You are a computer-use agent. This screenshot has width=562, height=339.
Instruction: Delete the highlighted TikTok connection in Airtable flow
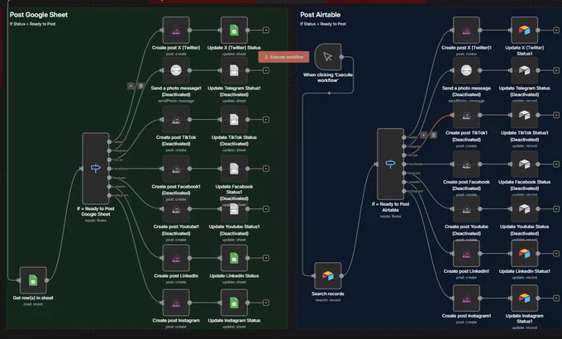(433, 136)
